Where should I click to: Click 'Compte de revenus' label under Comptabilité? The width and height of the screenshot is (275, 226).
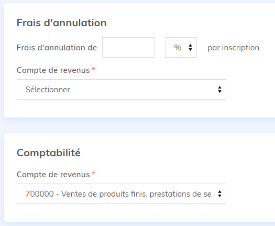point(53,175)
